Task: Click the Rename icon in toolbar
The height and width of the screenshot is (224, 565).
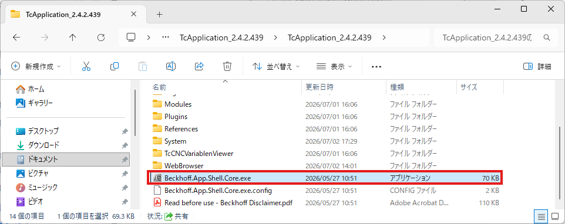Action: [171, 66]
